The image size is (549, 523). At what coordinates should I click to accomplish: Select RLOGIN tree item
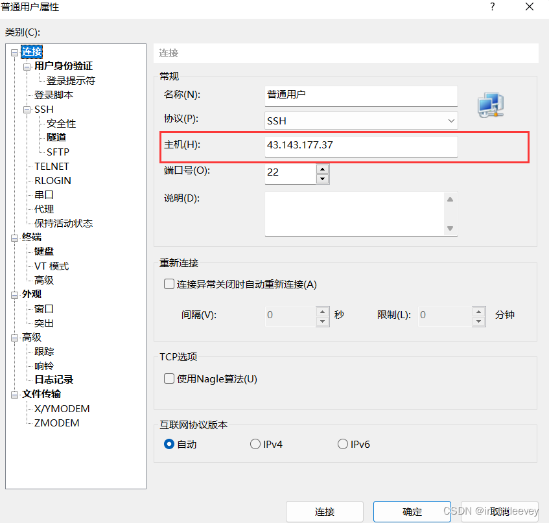[53, 181]
